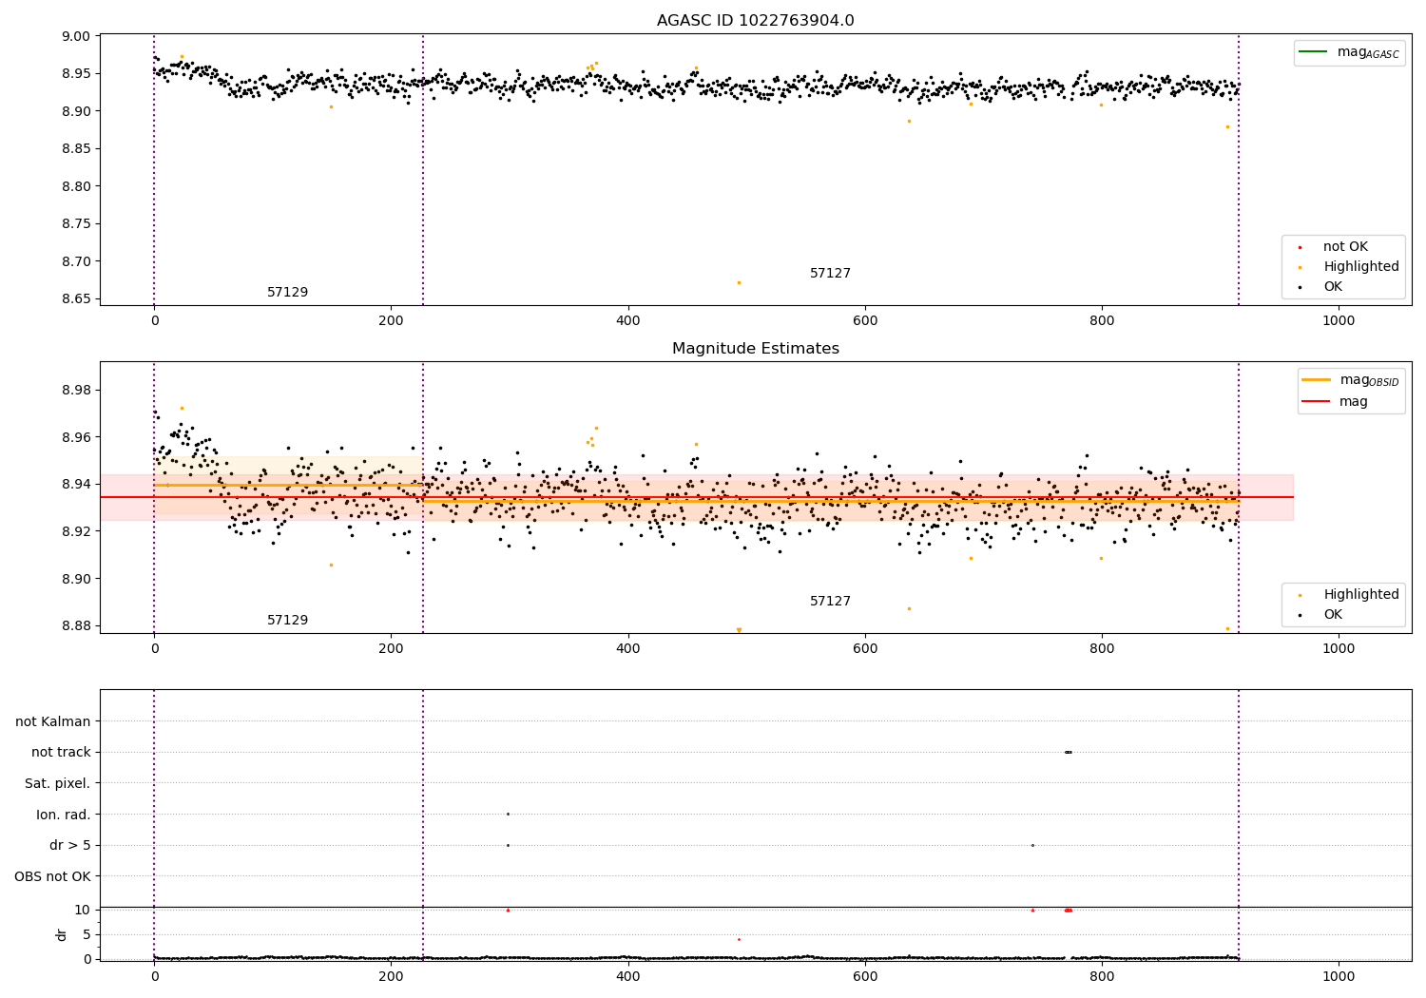This screenshot has height=998, width=1426.
Task: Select the 8.92 tick in middle plot
Action: 76,532
